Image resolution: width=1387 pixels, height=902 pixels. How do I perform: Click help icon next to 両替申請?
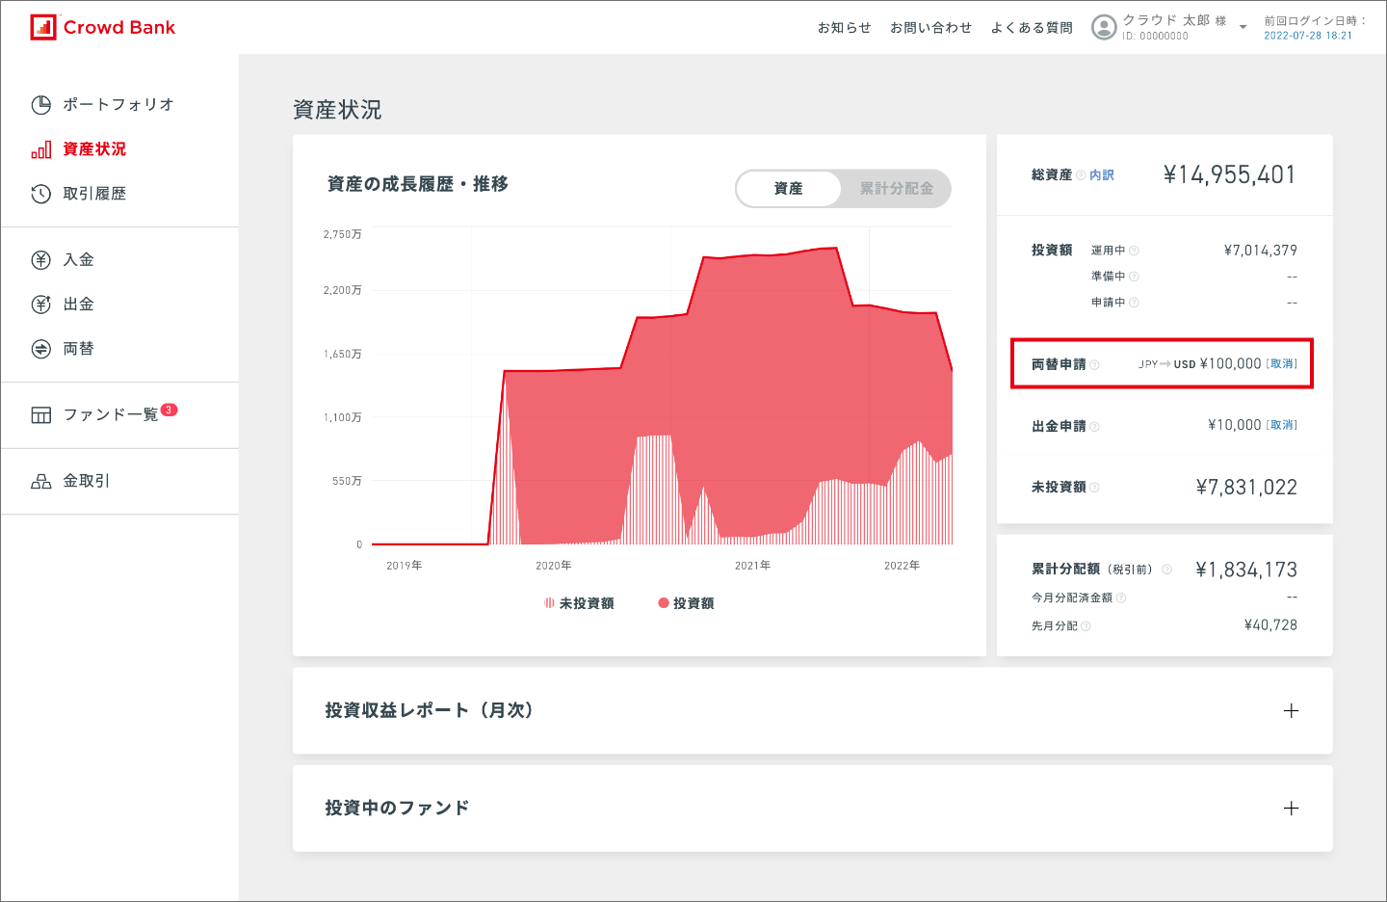pyautogui.click(x=1094, y=365)
